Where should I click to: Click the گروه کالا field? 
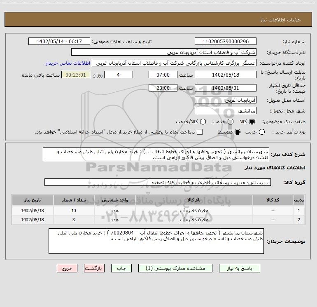pos(158,182)
